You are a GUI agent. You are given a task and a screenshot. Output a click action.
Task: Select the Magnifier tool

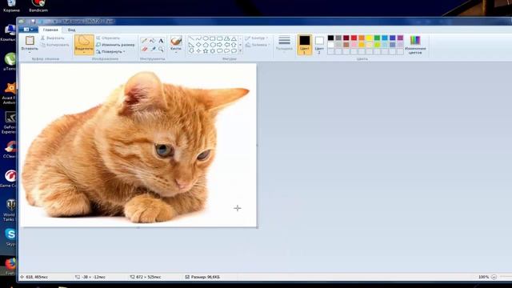161,49
